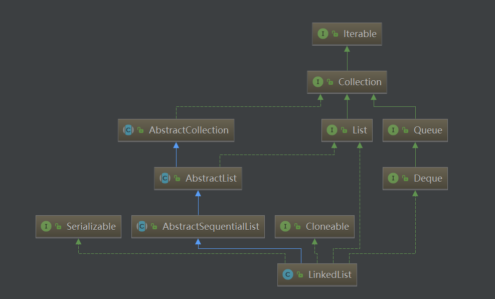Select the AbstractSequentialList node label
Viewport: 495px width, 299px height.
[211, 227]
